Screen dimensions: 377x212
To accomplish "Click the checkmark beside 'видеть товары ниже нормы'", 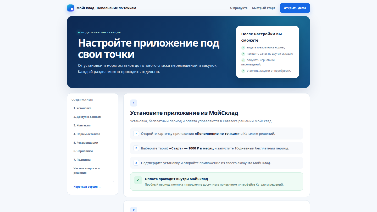I will tap(243, 48).
